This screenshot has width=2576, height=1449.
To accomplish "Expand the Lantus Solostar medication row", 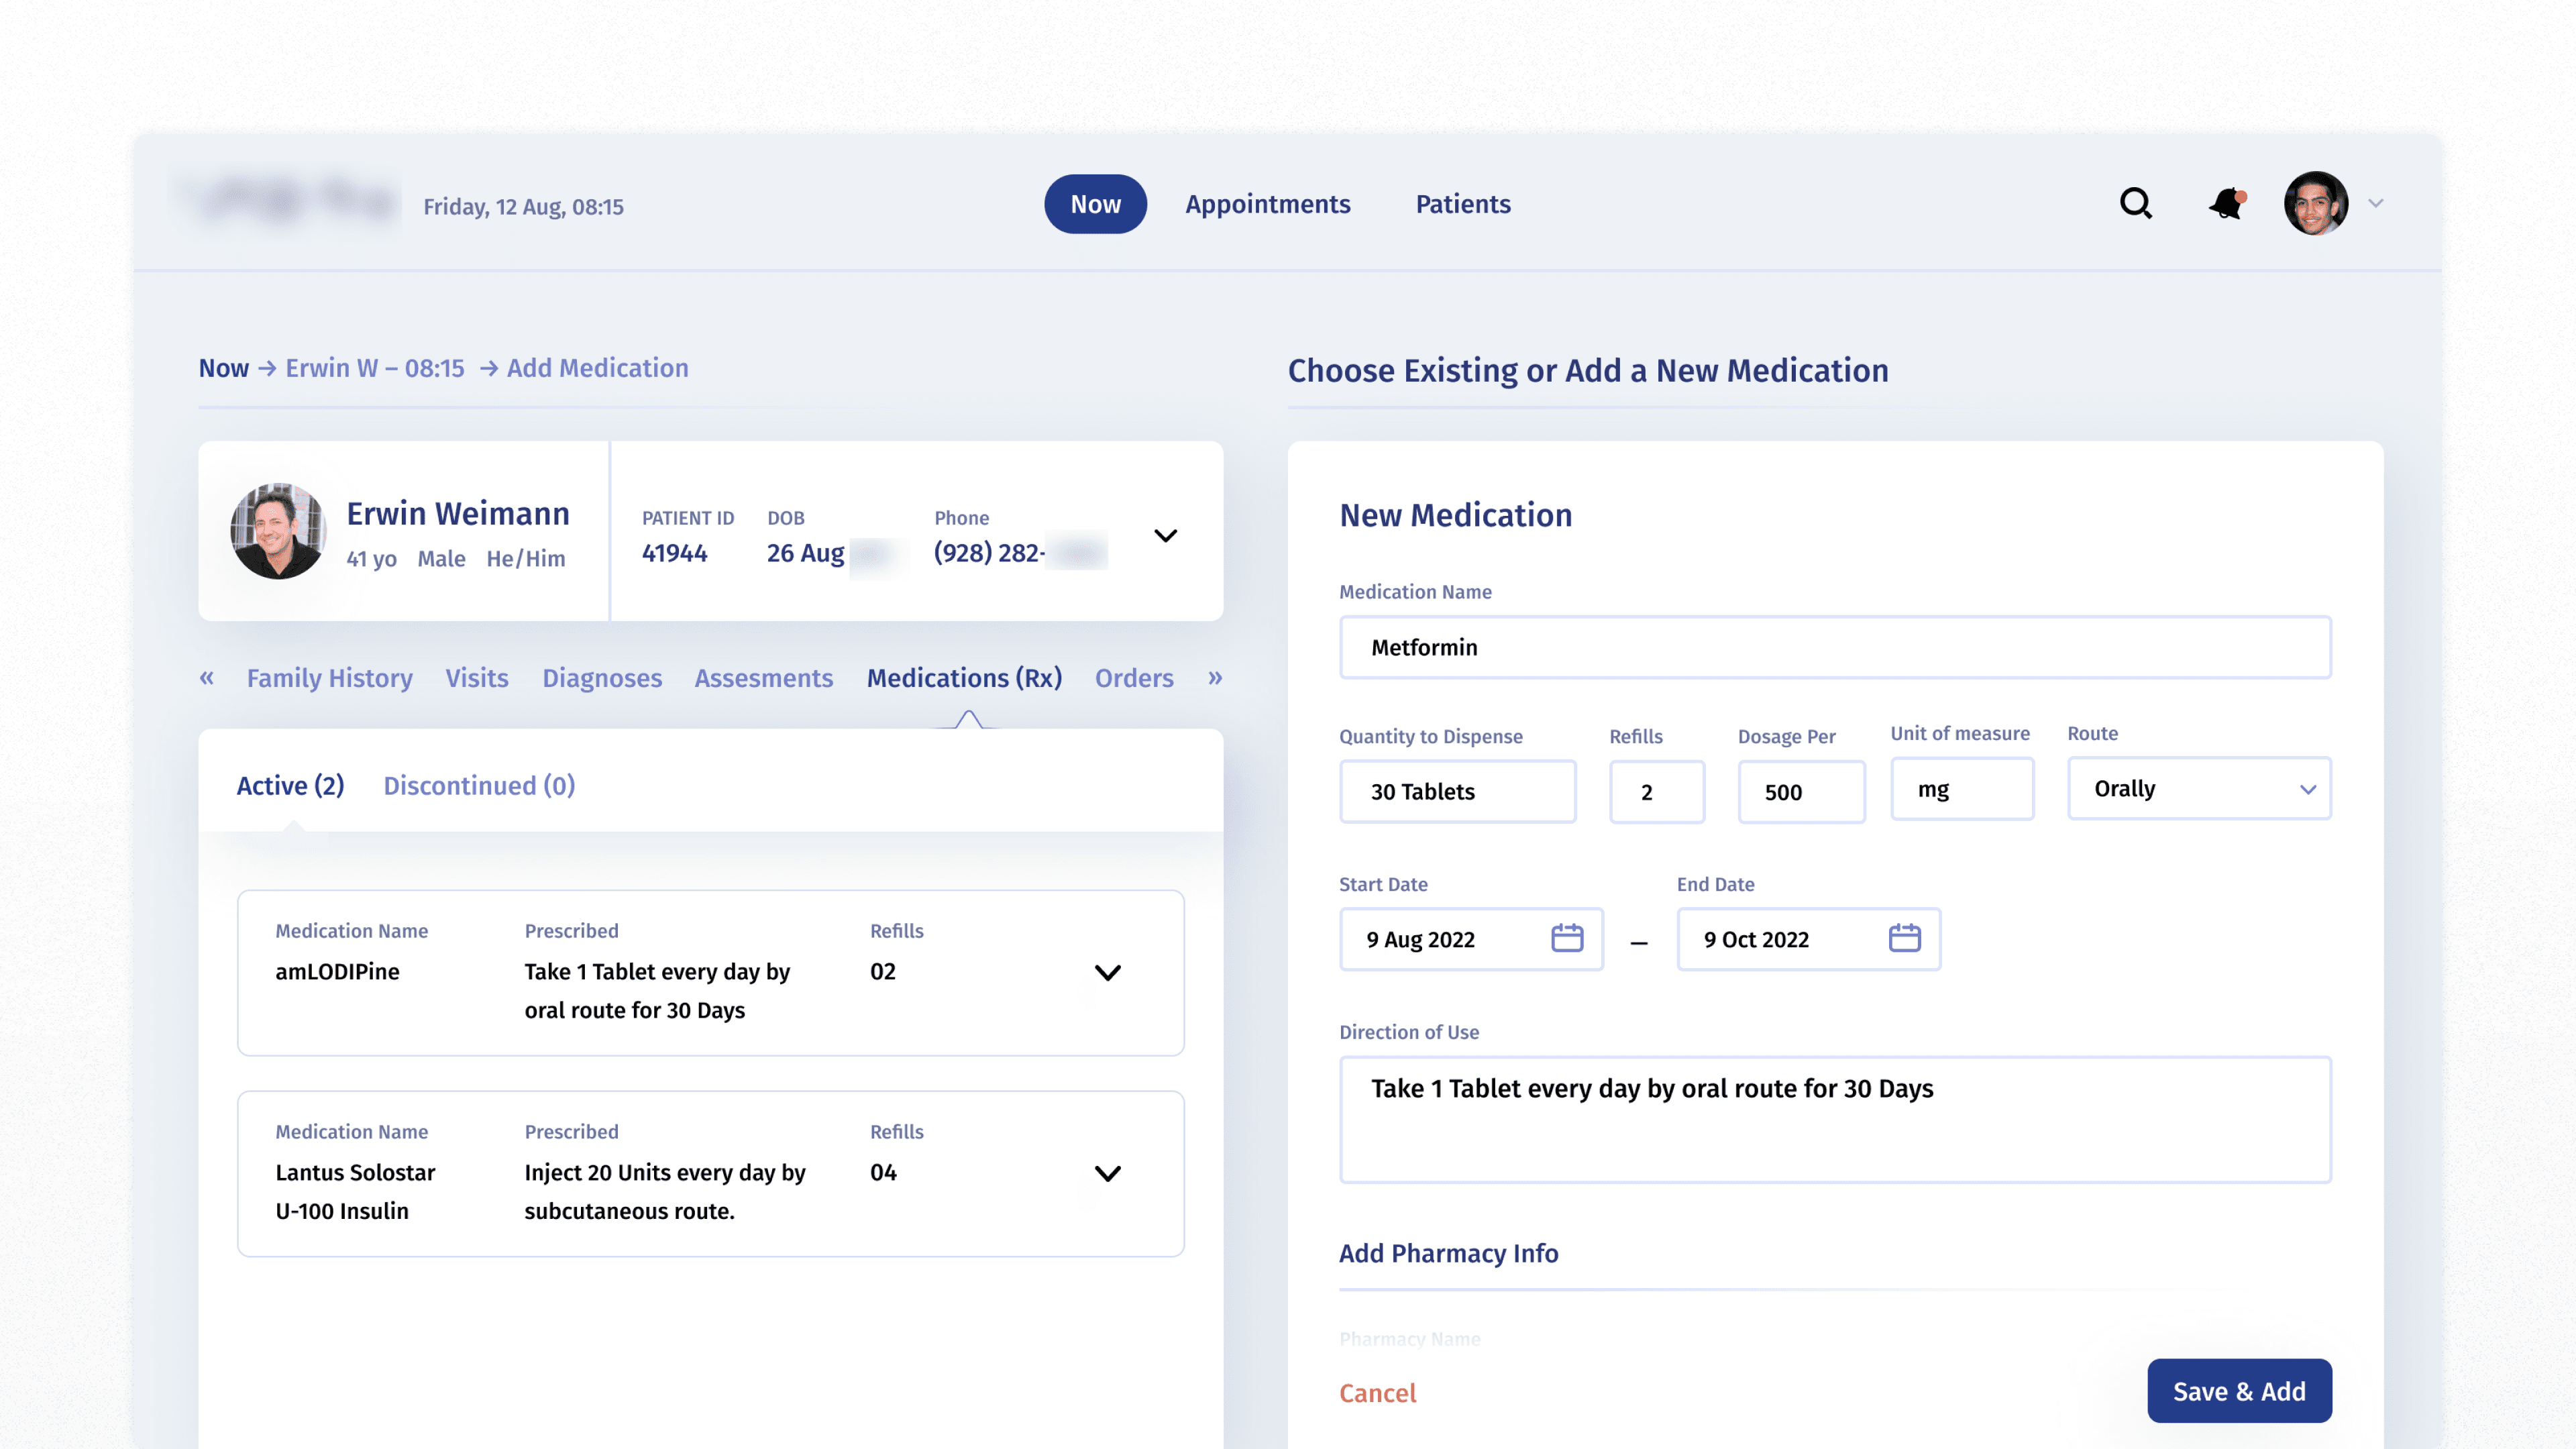I will tap(1107, 1174).
